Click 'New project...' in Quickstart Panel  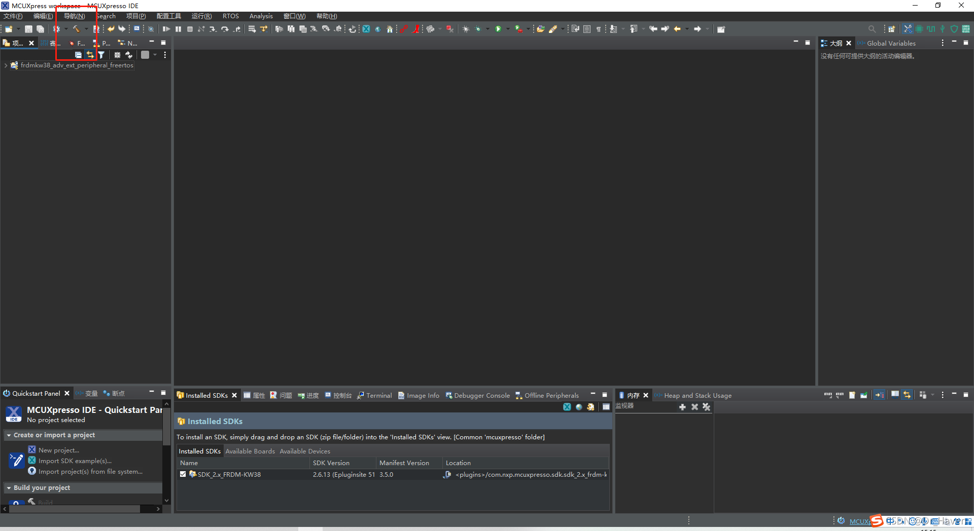[59, 450]
